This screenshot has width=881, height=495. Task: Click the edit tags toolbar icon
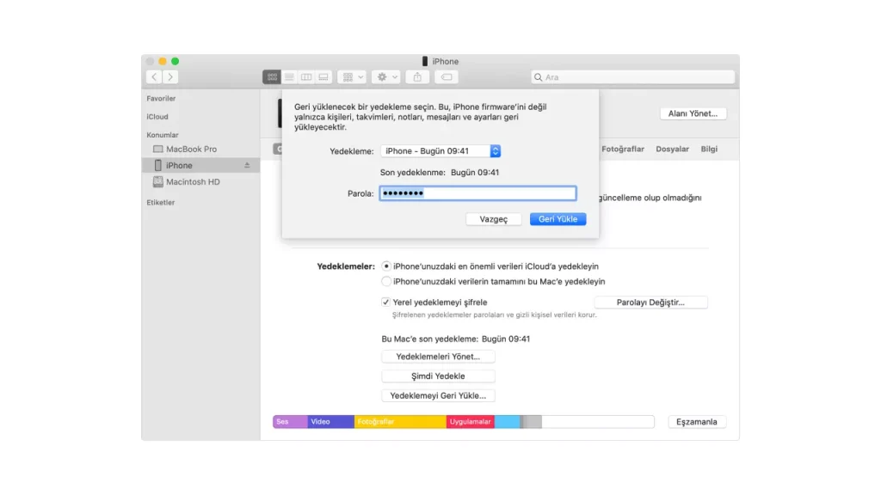tap(447, 76)
